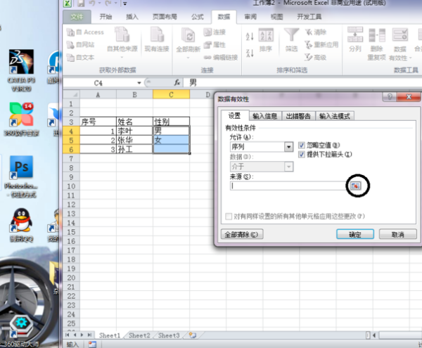This screenshot has width=422, height=348.
Task: Open the Data (数据) dropdown showing 介于
Action: coord(289,167)
